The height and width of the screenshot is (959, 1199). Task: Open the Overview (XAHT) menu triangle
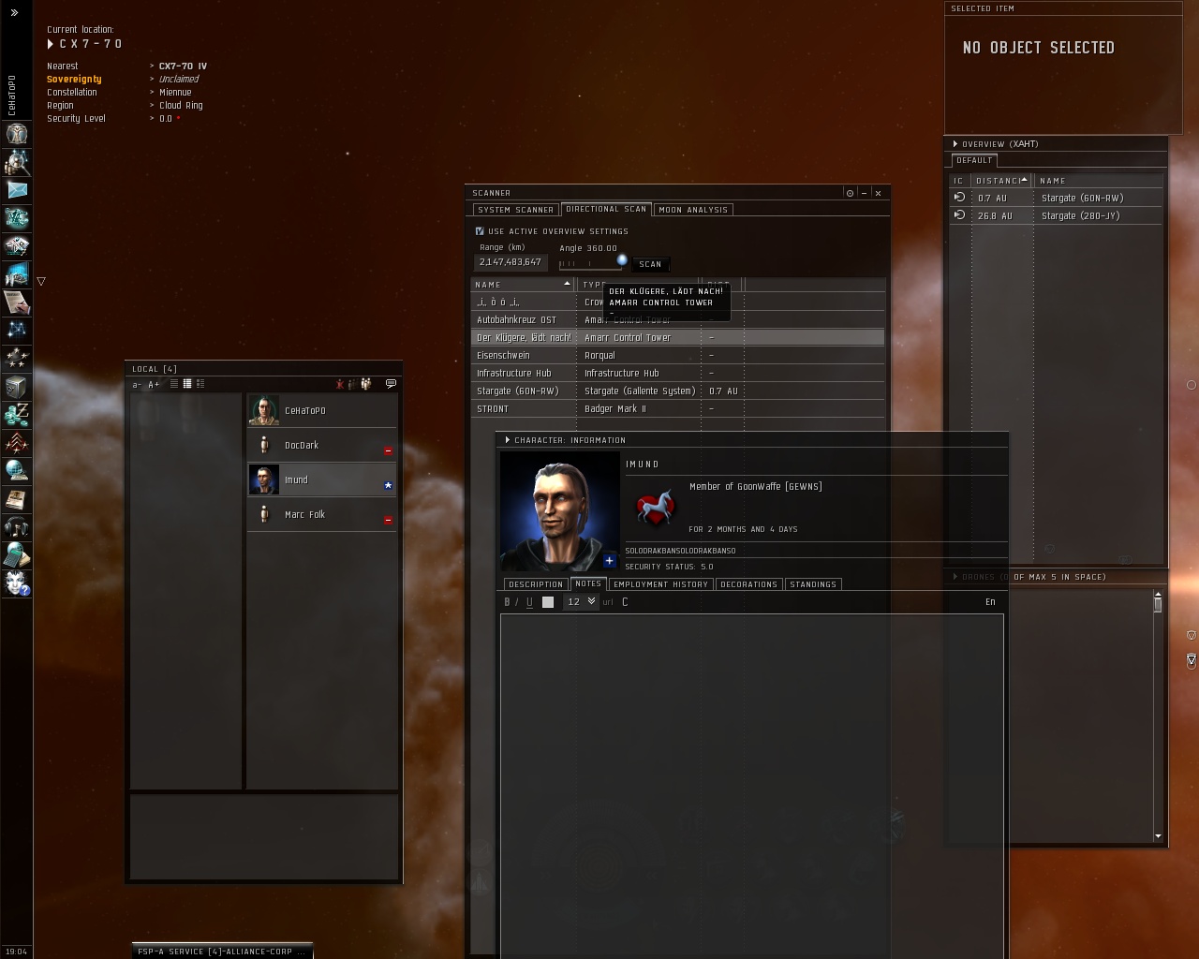click(955, 144)
